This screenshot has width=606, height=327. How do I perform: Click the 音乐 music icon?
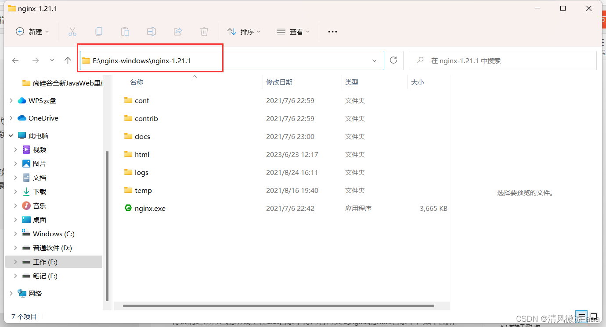tap(26, 206)
